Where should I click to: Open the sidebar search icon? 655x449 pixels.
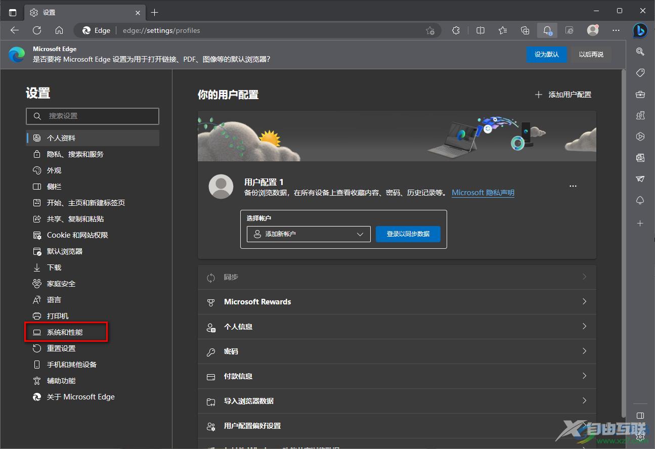pyautogui.click(x=640, y=51)
